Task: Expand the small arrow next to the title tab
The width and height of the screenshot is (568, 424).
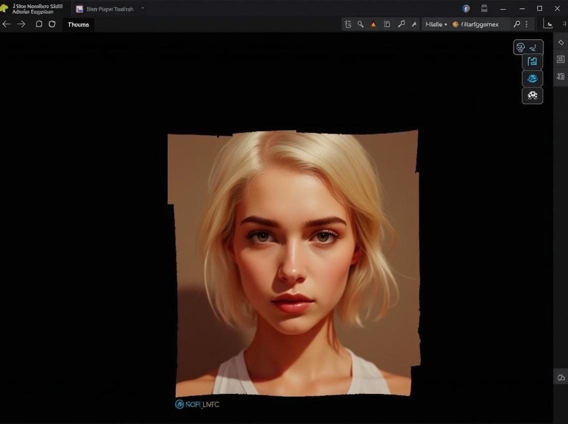Action: [142, 8]
